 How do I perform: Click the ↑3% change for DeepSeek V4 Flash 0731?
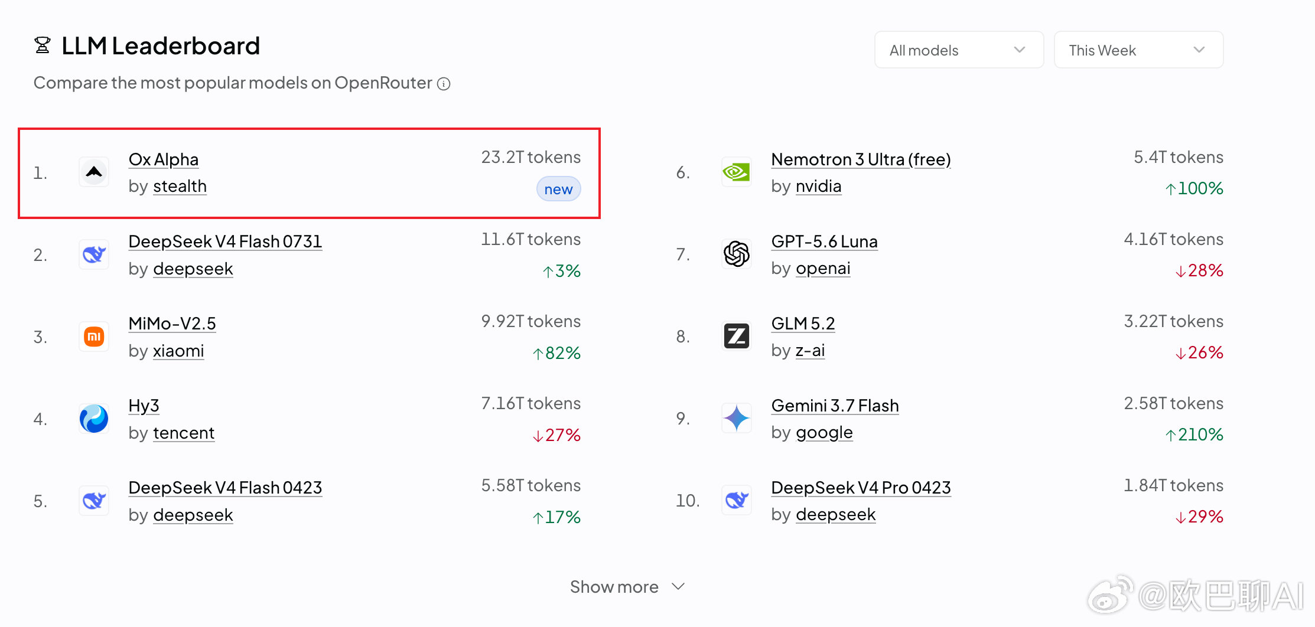coord(562,272)
